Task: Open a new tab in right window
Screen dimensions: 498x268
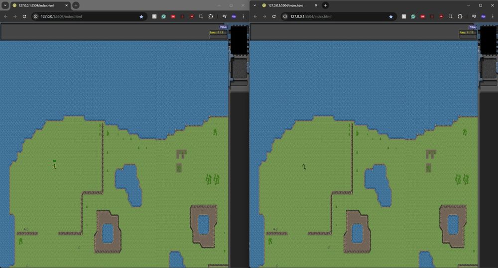Action: 325,5
